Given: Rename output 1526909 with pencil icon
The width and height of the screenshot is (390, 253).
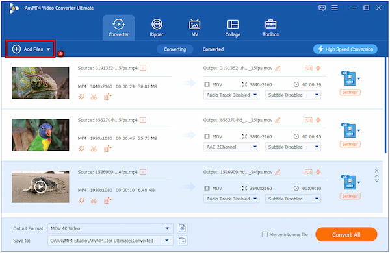Looking at the screenshot, I should (278, 172).
